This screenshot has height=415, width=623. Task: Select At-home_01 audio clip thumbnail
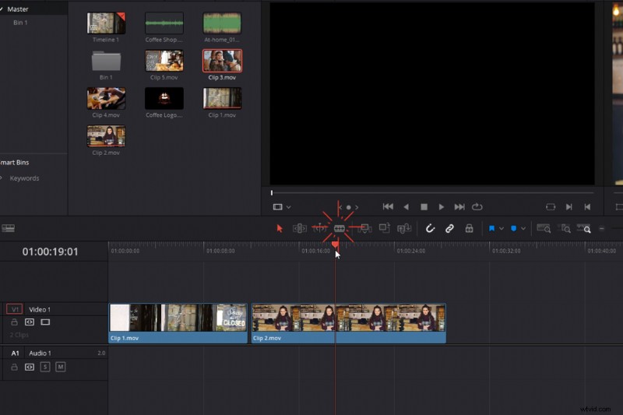pos(222,23)
